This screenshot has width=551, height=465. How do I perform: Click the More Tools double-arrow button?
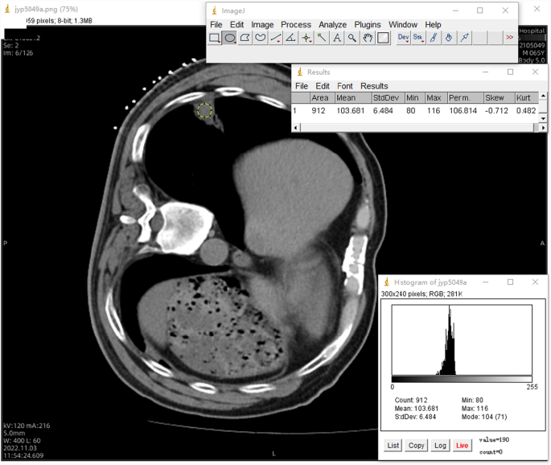509,38
